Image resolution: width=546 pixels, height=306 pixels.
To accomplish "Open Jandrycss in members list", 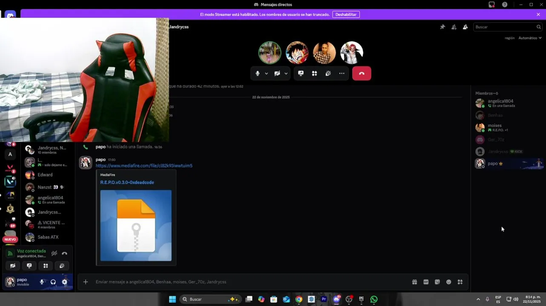I will tap(509, 152).
